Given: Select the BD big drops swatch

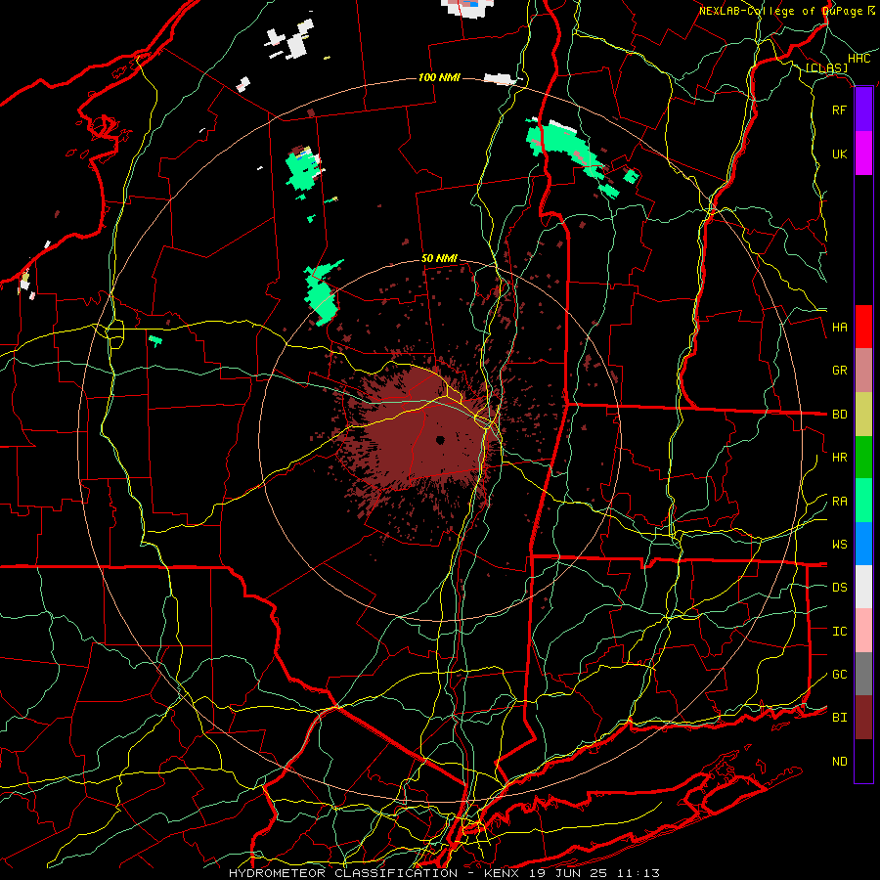Looking at the screenshot, I should pyautogui.click(x=863, y=414).
